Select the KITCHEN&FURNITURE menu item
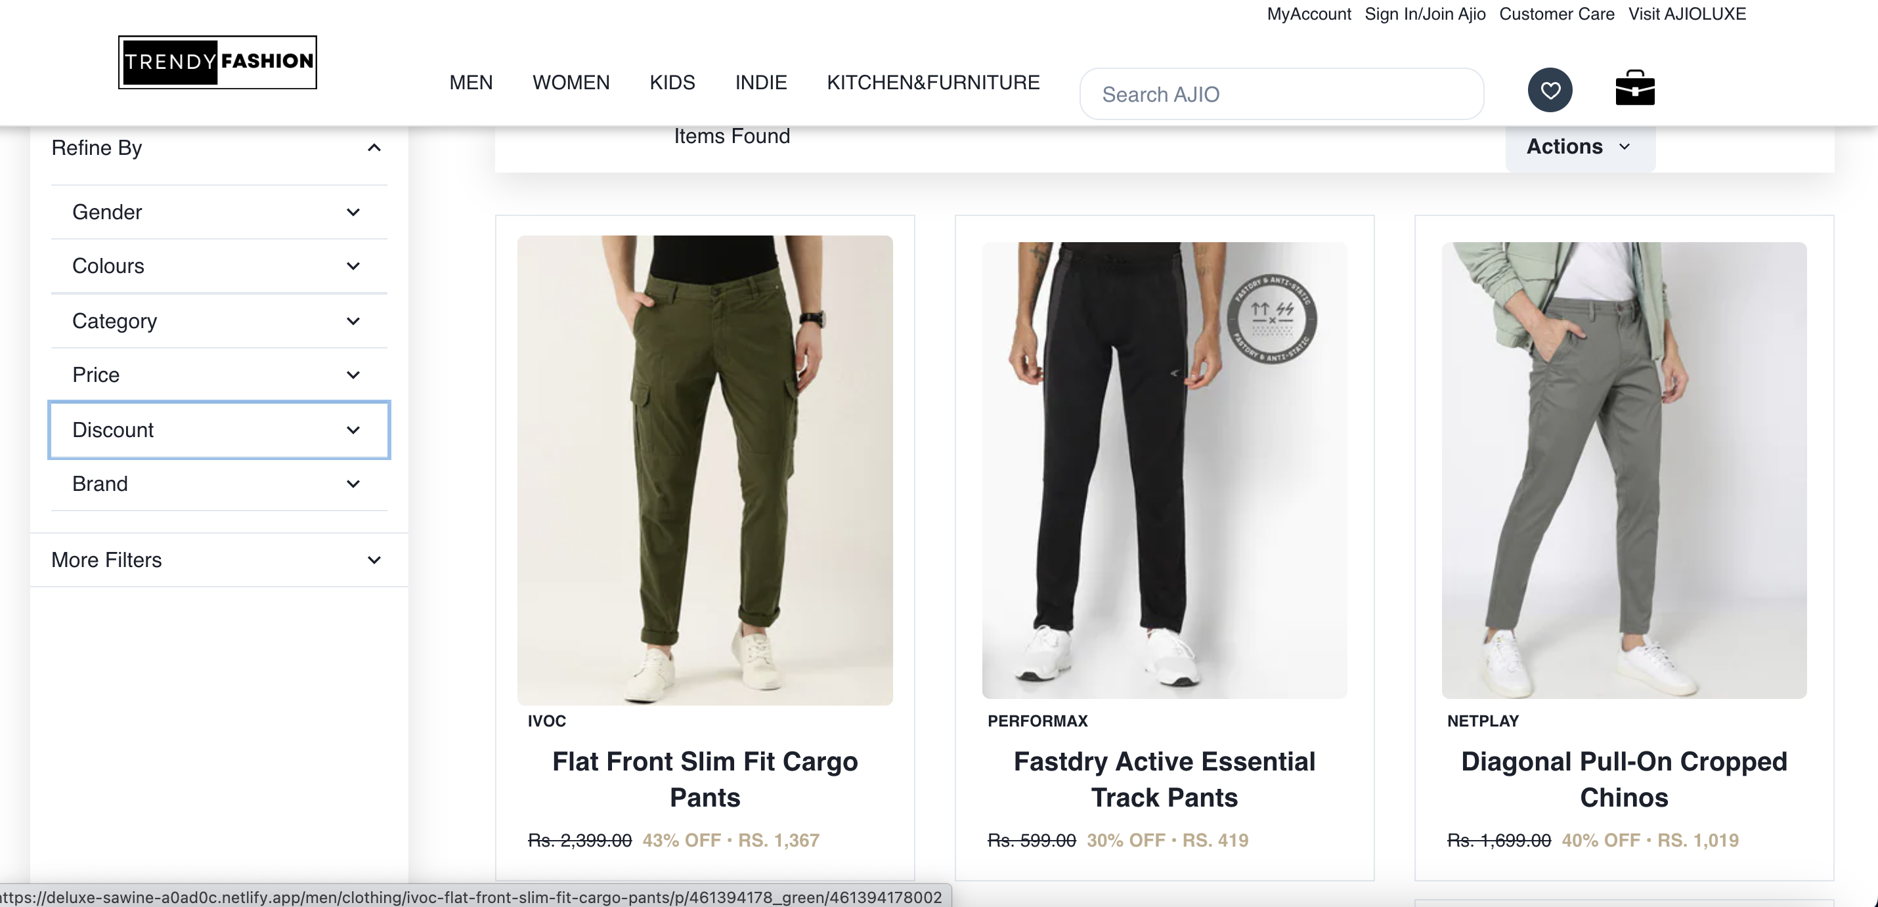Viewport: 1878px width, 907px height. 932,82
